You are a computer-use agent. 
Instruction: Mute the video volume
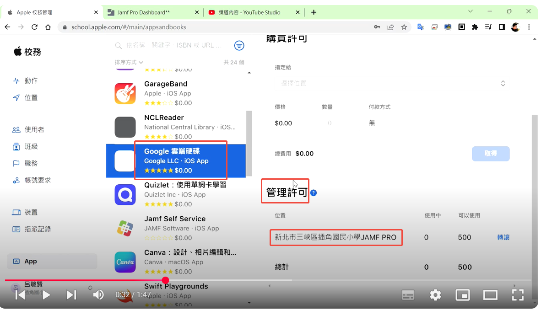(x=98, y=295)
